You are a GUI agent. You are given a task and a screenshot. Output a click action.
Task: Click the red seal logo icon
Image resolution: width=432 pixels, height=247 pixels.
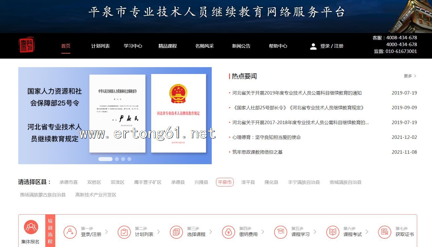(x=27, y=46)
